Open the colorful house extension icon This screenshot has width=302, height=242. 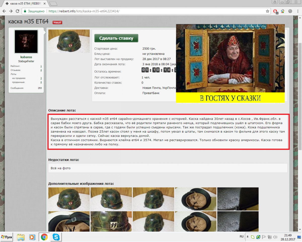(x=283, y=11)
